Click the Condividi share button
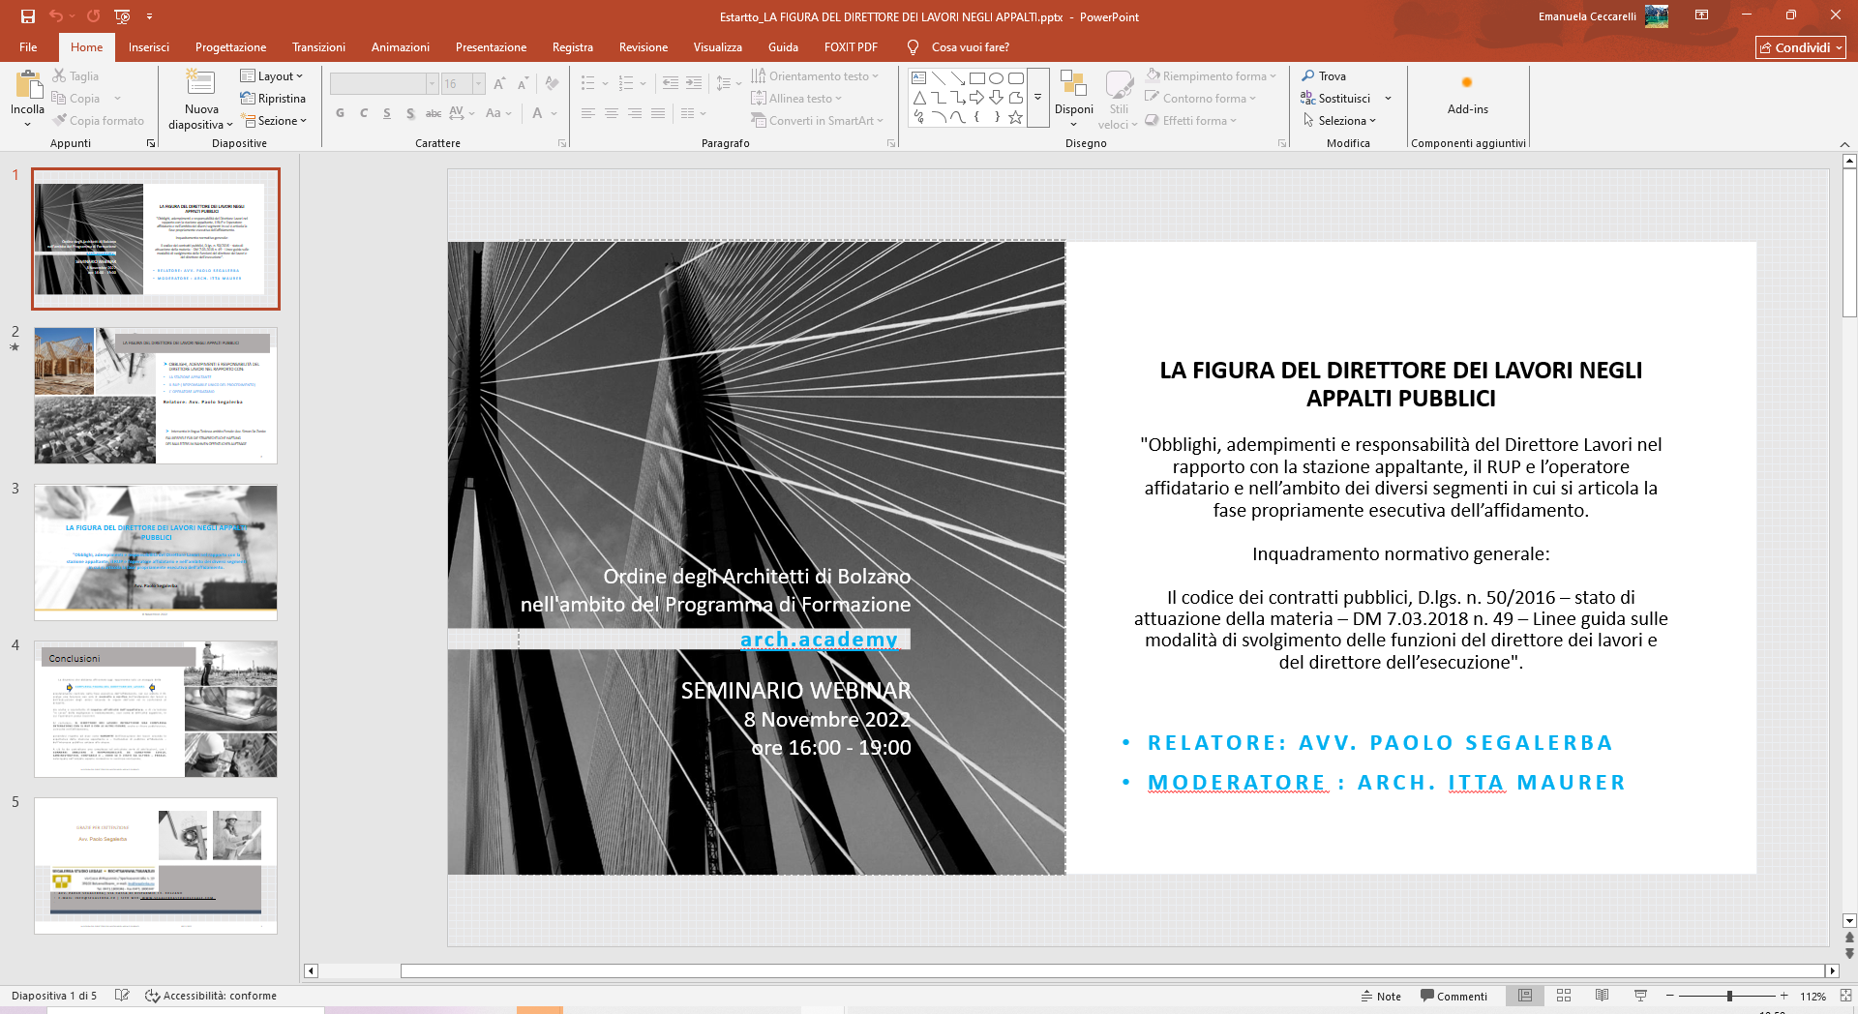The image size is (1858, 1014). (1800, 47)
